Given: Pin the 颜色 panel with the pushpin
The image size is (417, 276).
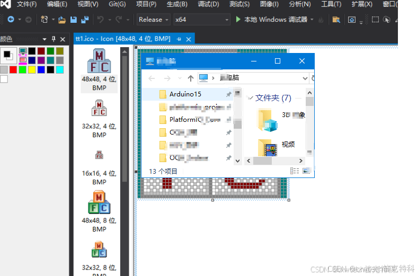Looking at the screenshot, I should (x=54, y=39).
